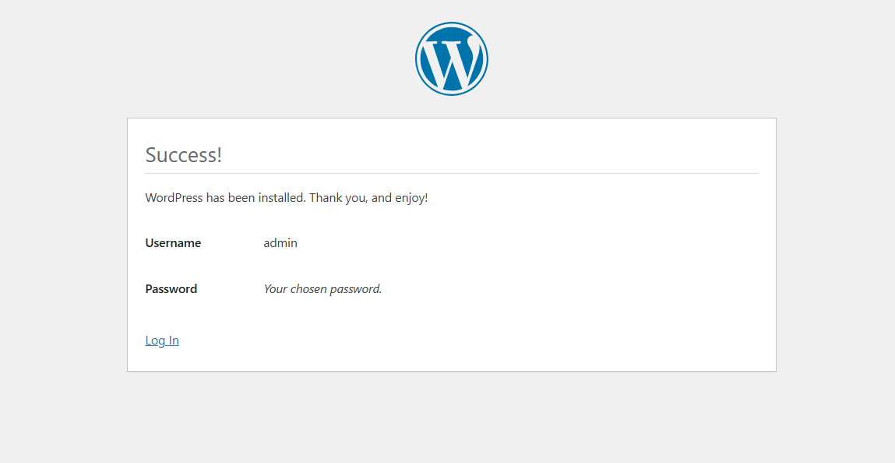Click the word enjoy! in the message
Image resolution: width=895 pixels, height=463 pixels.
(x=412, y=198)
